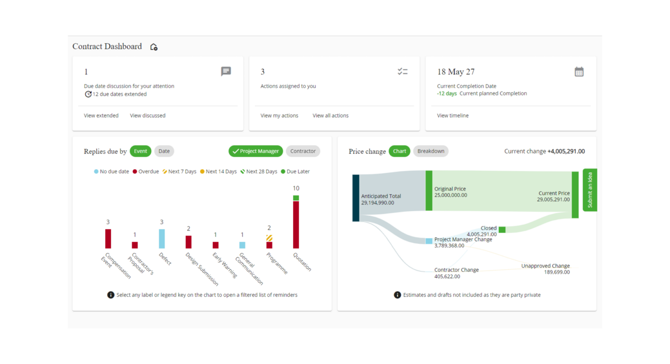Screen dimensions: 670x364
Task: Click the striped Next 7 Days Programme segment
Action: [269, 238]
